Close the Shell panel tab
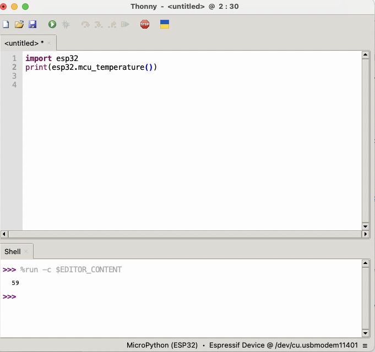375x352 pixels. pyautogui.click(x=26, y=252)
